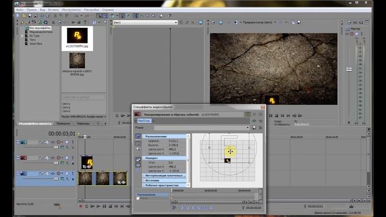The height and width of the screenshot is (217, 386).
Task: Open the Справка menu
Action: [108, 10]
